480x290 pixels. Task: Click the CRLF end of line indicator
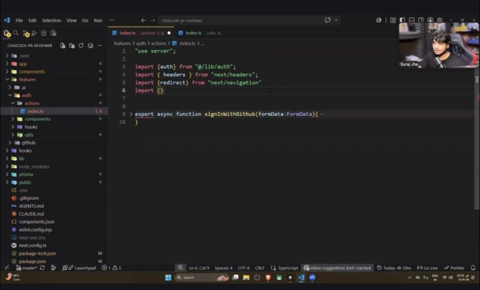tap(260, 268)
